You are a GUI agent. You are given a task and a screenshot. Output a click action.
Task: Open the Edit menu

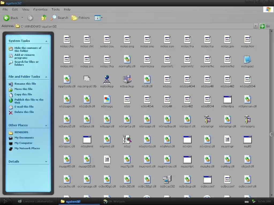(15, 9)
